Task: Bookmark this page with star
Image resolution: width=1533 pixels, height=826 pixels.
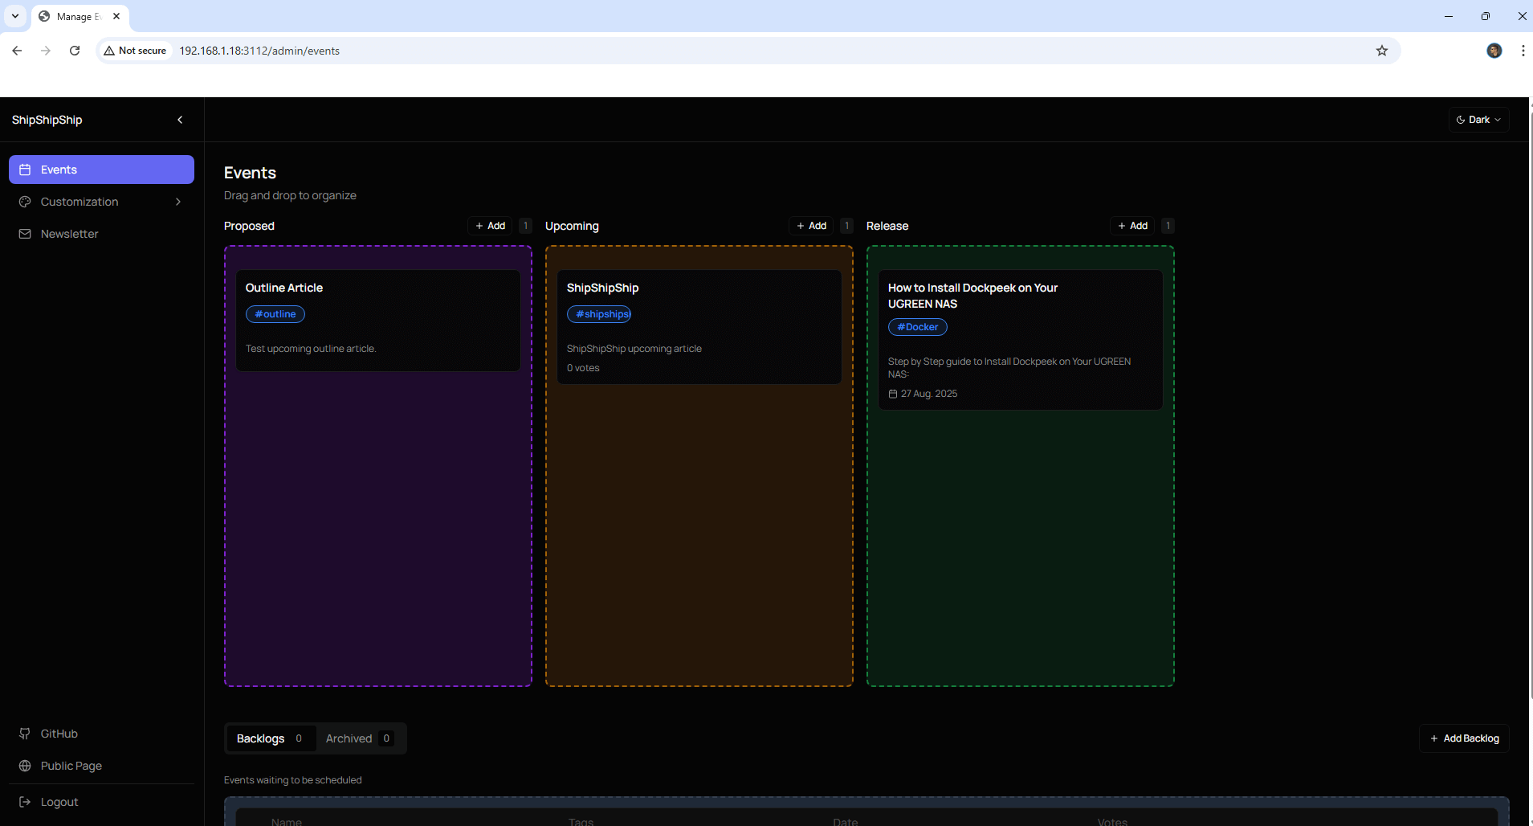Action: [x=1382, y=51]
